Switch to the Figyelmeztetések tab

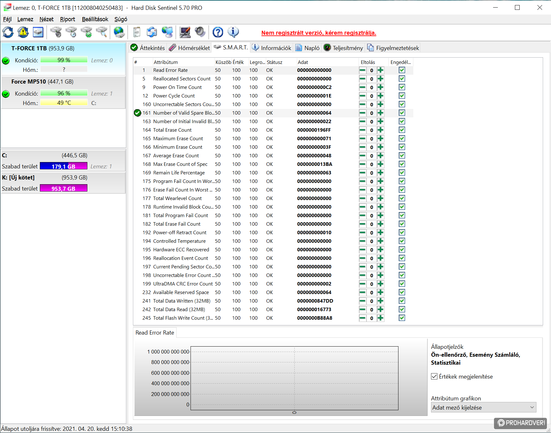393,48
